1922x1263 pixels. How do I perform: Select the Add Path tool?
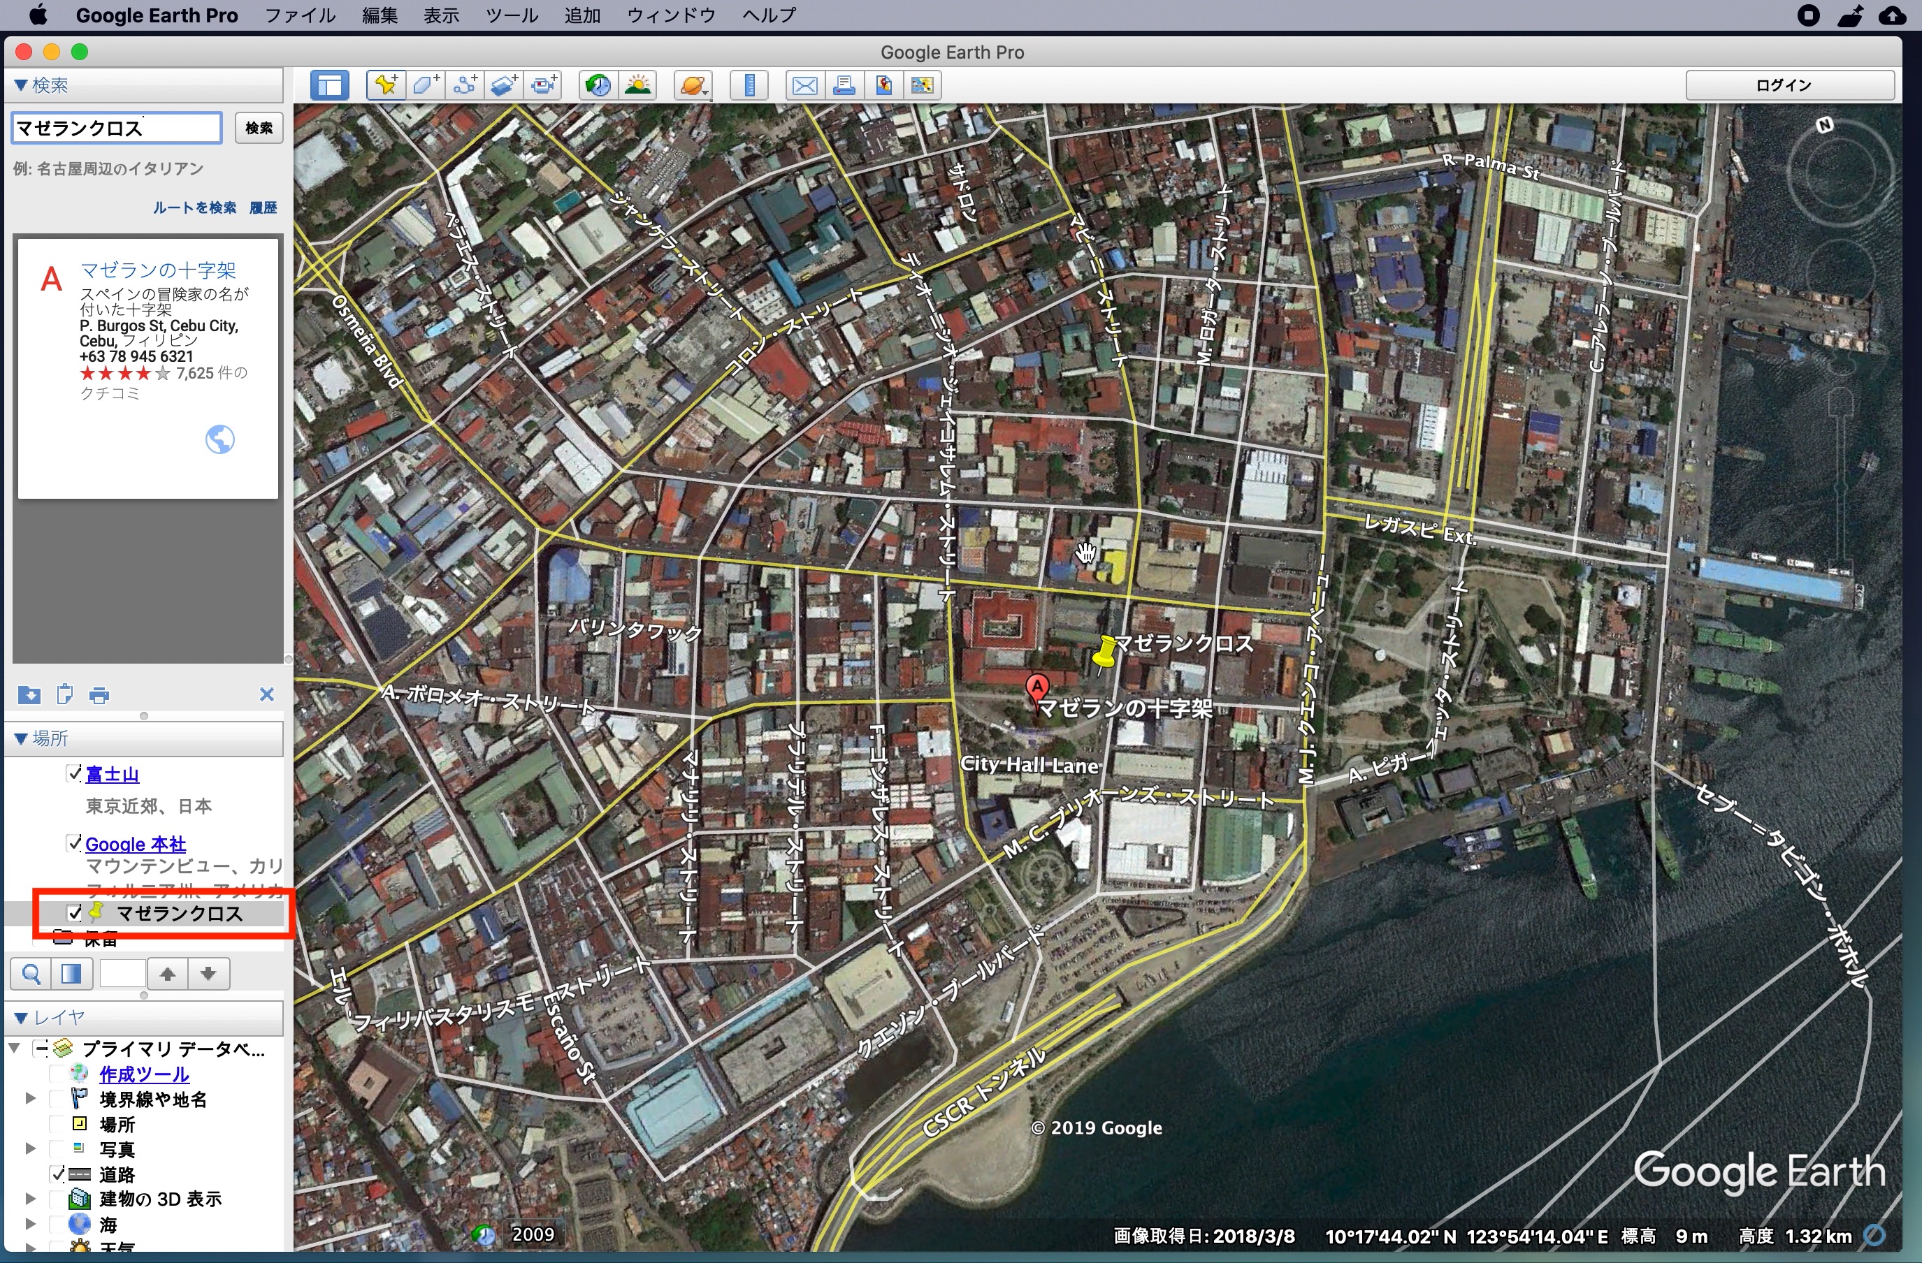[465, 85]
